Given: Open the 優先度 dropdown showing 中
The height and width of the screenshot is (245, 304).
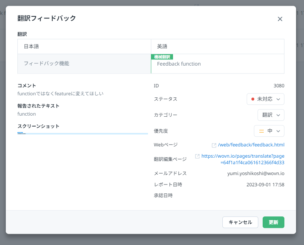Looking at the screenshot, I should coord(269,131).
